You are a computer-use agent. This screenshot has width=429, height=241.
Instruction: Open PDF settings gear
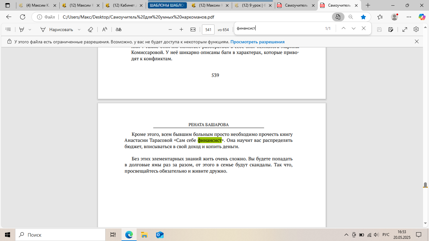(x=416, y=29)
